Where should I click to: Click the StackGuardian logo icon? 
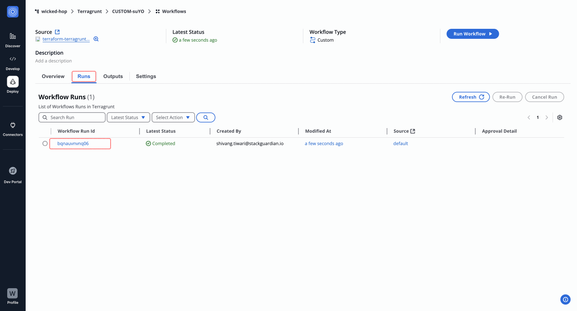point(13,12)
